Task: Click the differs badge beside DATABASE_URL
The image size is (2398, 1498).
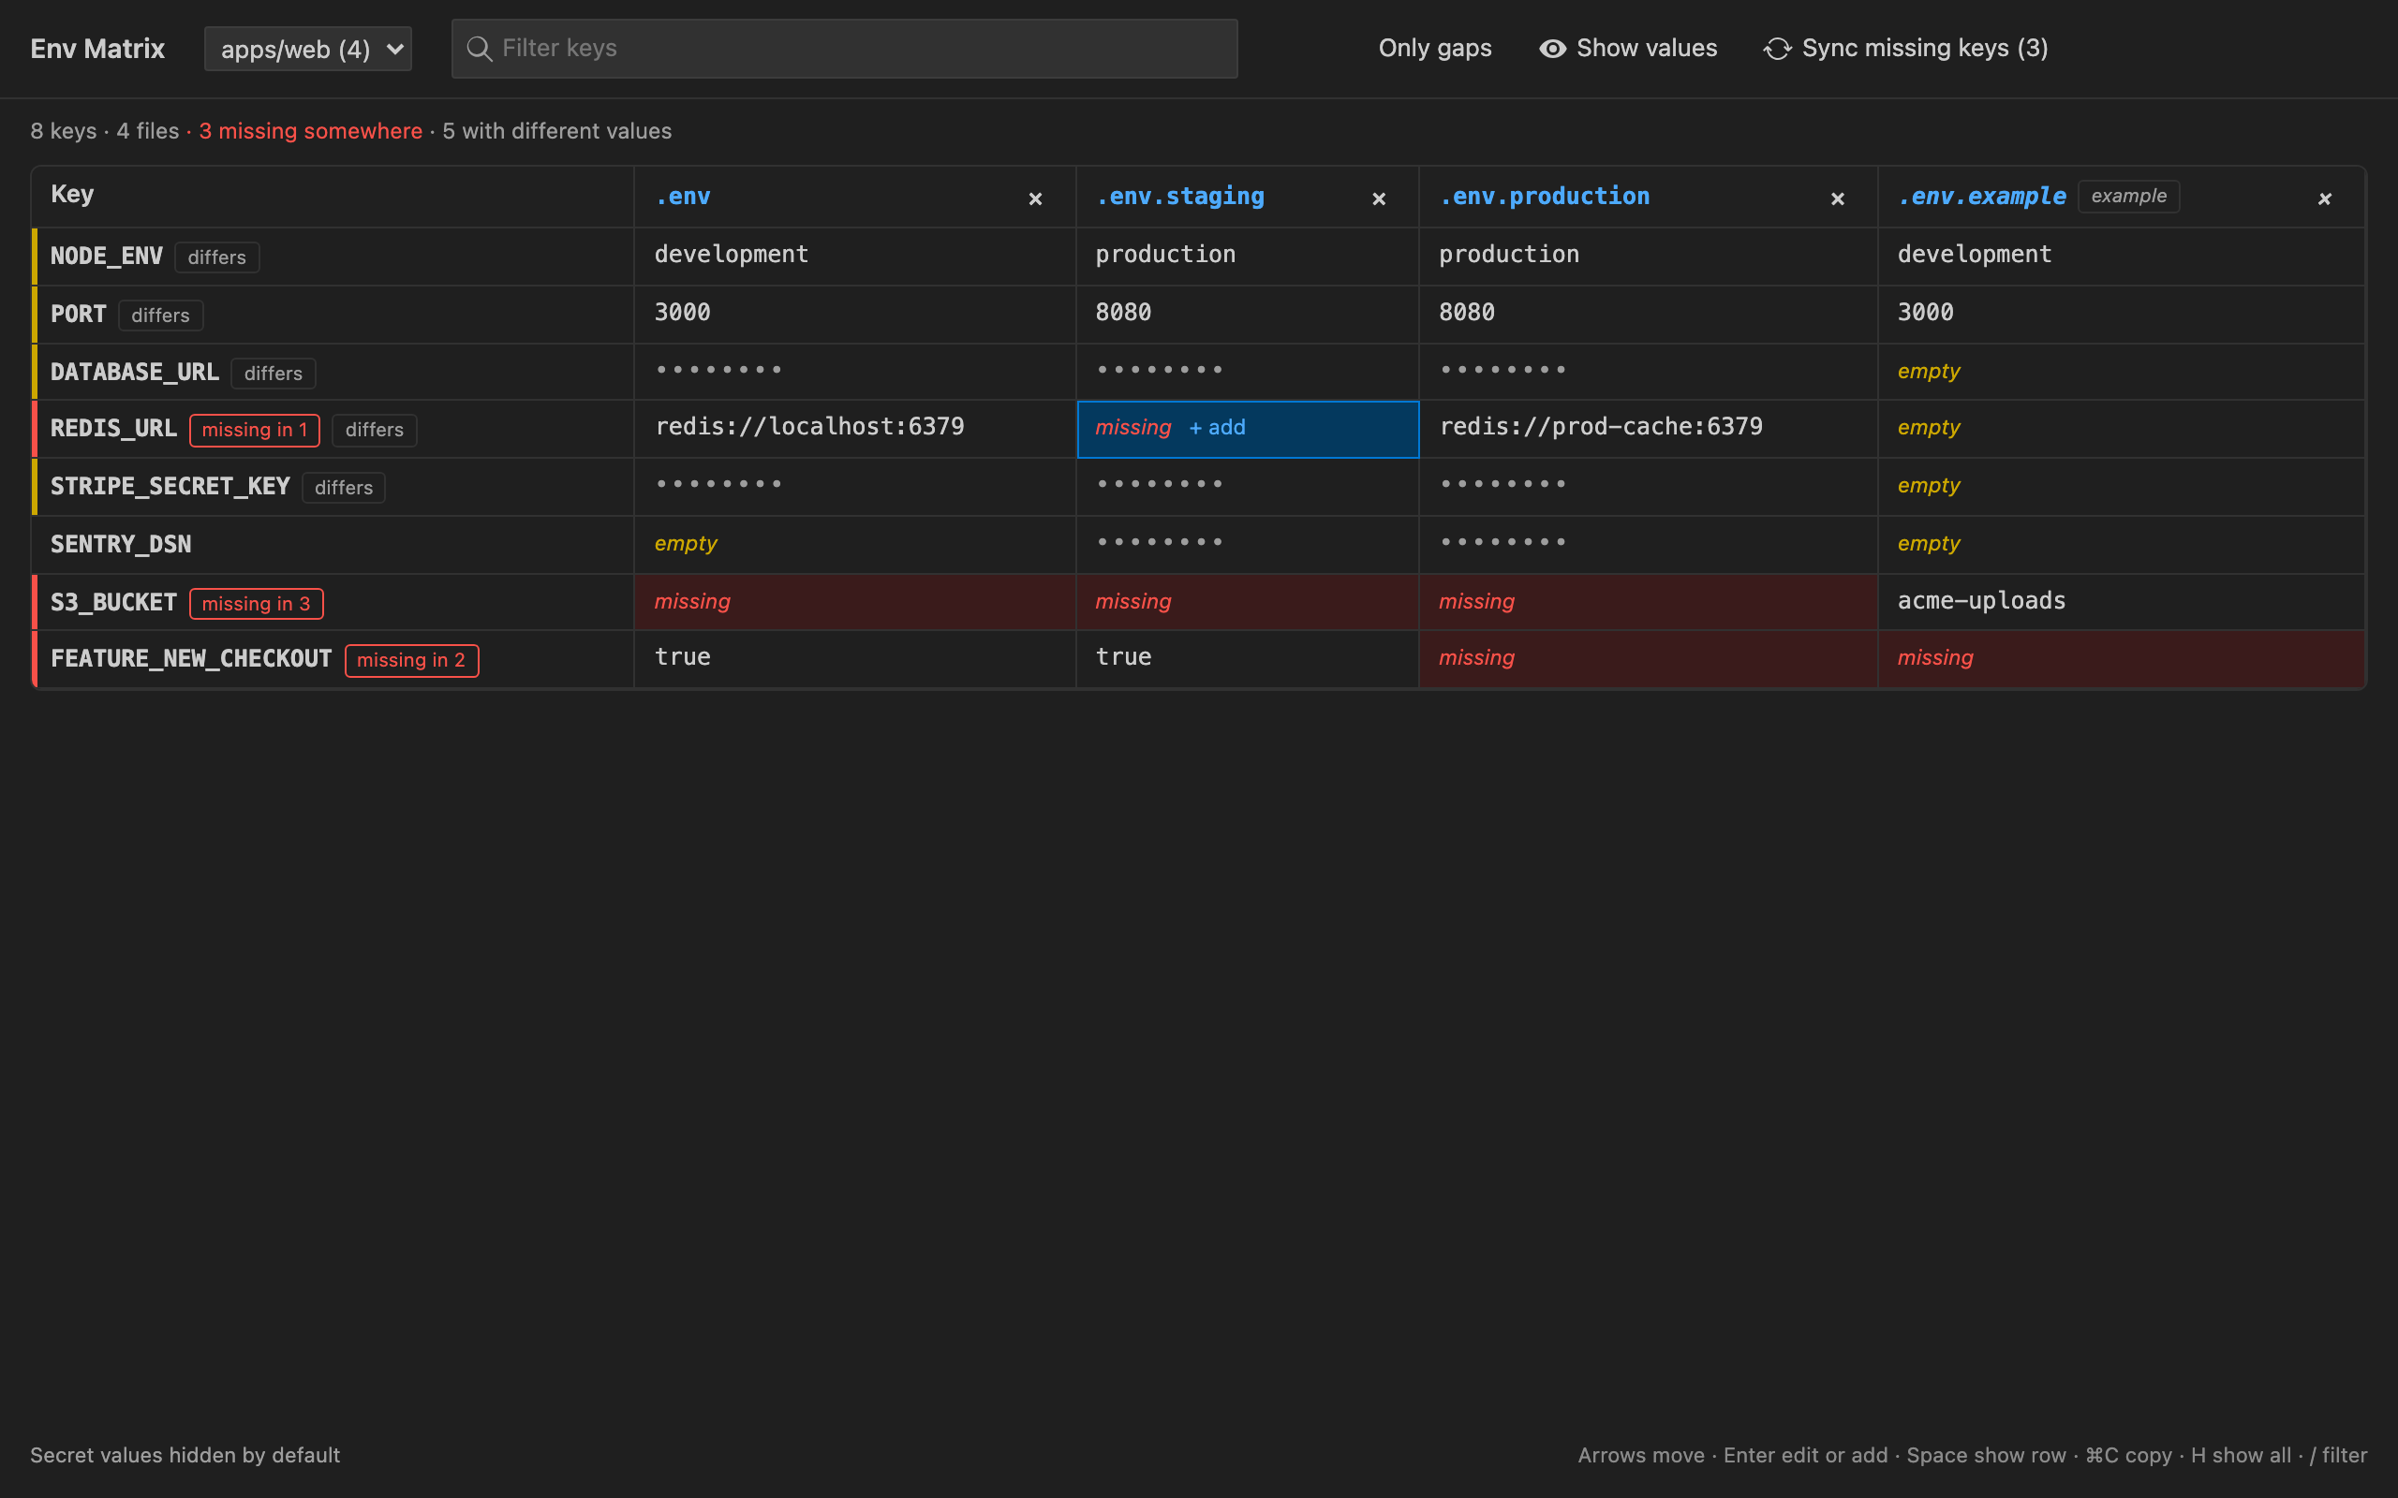Action: [x=274, y=374]
